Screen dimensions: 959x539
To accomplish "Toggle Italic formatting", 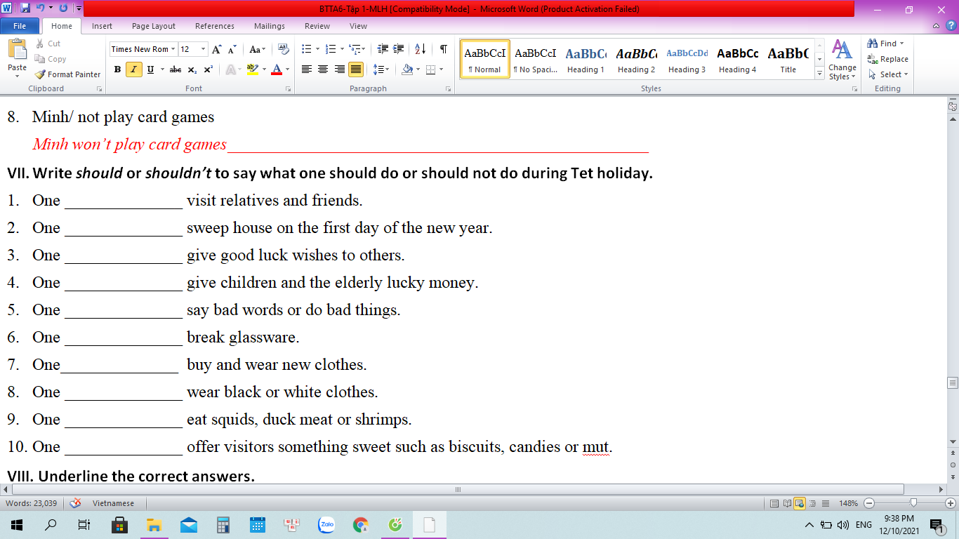I will click(x=134, y=69).
